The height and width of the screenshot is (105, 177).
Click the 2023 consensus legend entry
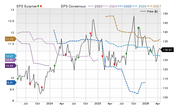[x=95, y=6]
